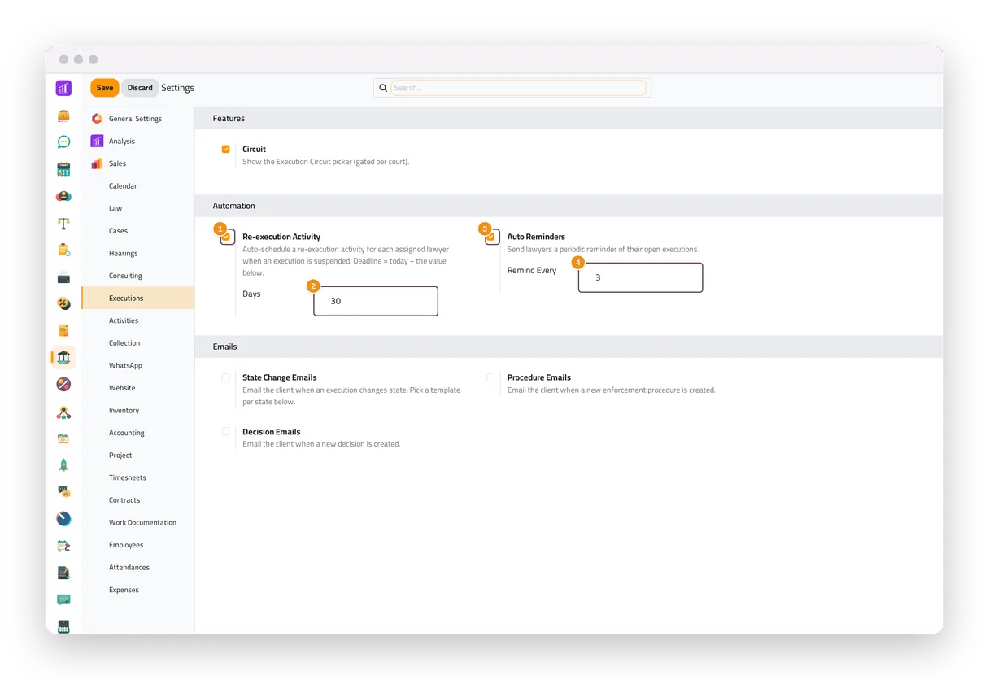Screen dimensions: 989x680
Task: Go to WhatsApp settings
Action: pos(138,366)
